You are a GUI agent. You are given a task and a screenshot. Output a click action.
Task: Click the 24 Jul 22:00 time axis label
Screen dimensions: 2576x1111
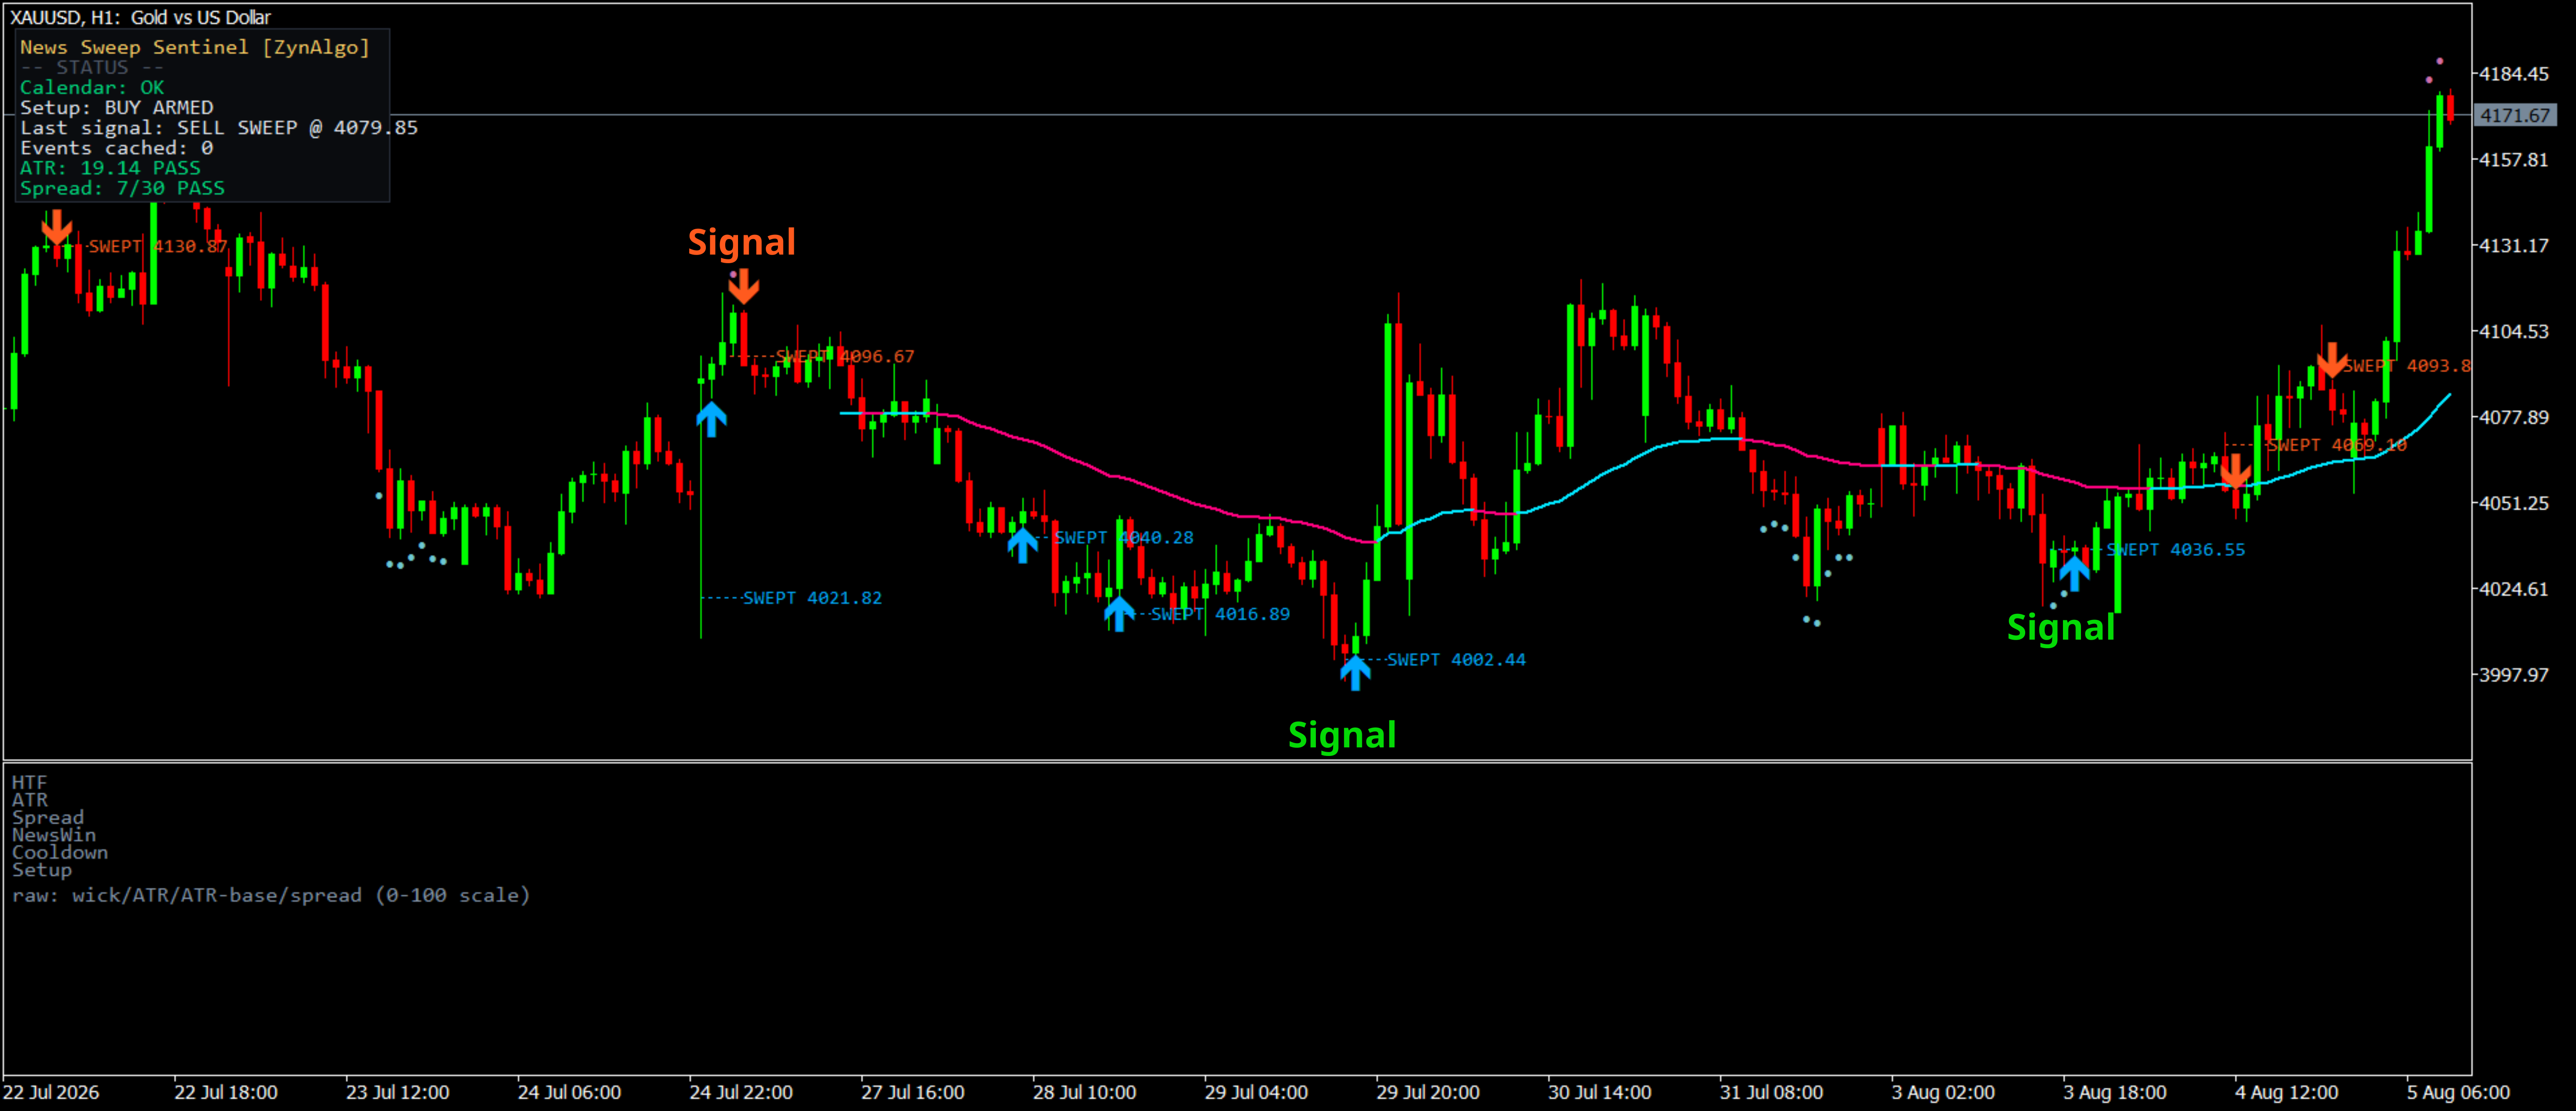[x=741, y=1092]
